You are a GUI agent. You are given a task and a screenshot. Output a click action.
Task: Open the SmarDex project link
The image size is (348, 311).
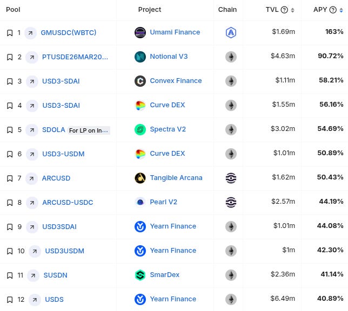164,275
